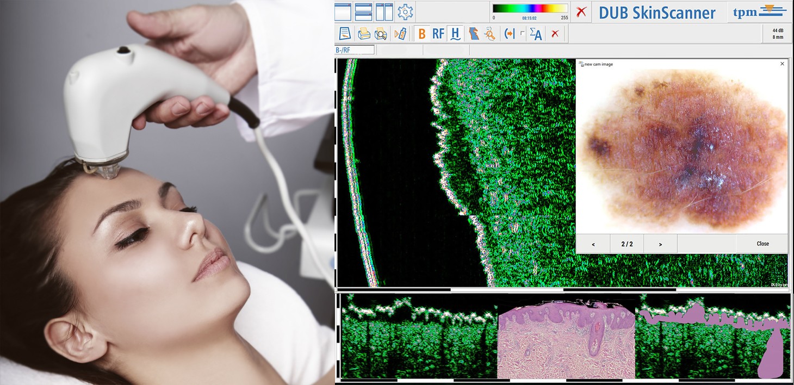Activate B-scan mode button
794x385 pixels.
tap(421, 34)
